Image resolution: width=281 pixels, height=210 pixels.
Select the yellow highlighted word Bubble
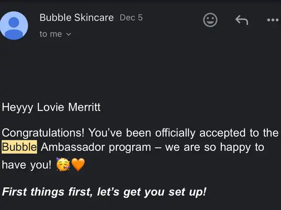click(x=19, y=147)
